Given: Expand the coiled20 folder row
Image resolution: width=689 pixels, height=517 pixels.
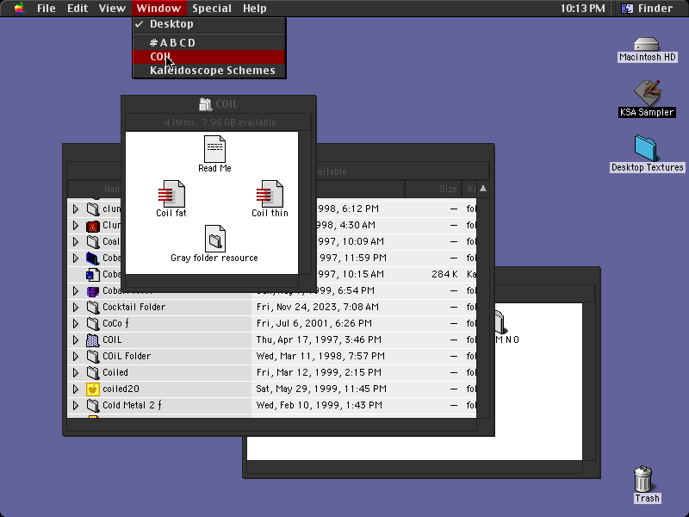Looking at the screenshot, I should pyautogui.click(x=76, y=389).
